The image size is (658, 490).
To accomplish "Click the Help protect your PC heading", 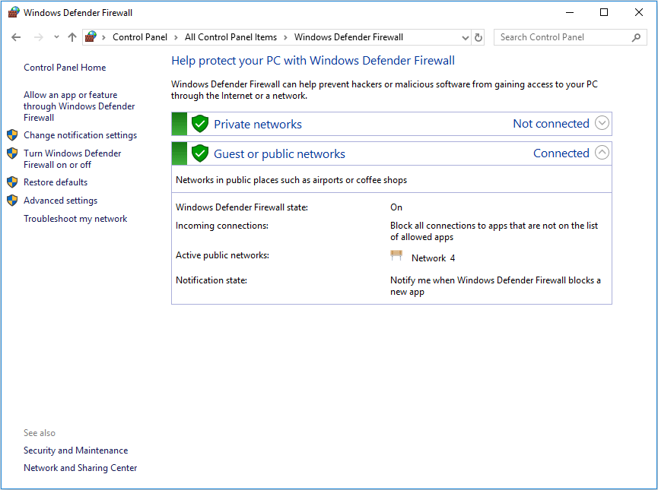I will pos(313,61).
